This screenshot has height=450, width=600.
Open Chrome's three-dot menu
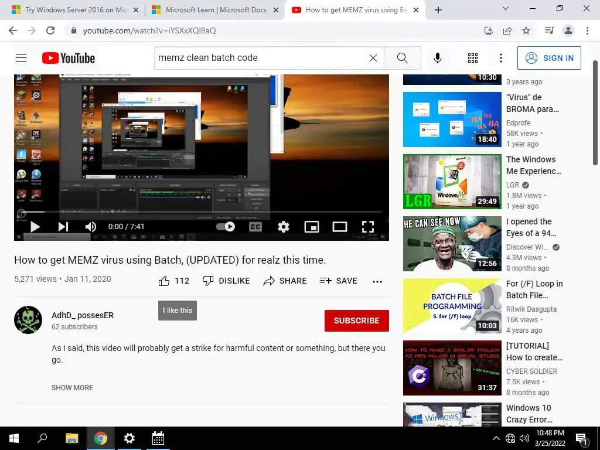[x=587, y=30]
